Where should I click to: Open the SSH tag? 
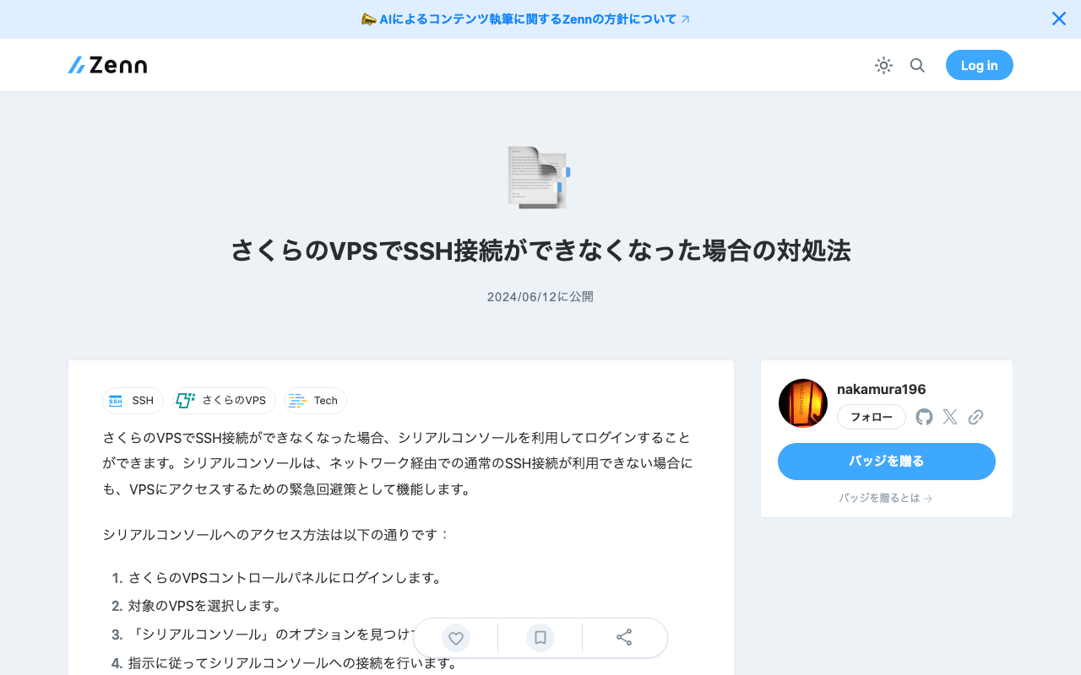(133, 401)
